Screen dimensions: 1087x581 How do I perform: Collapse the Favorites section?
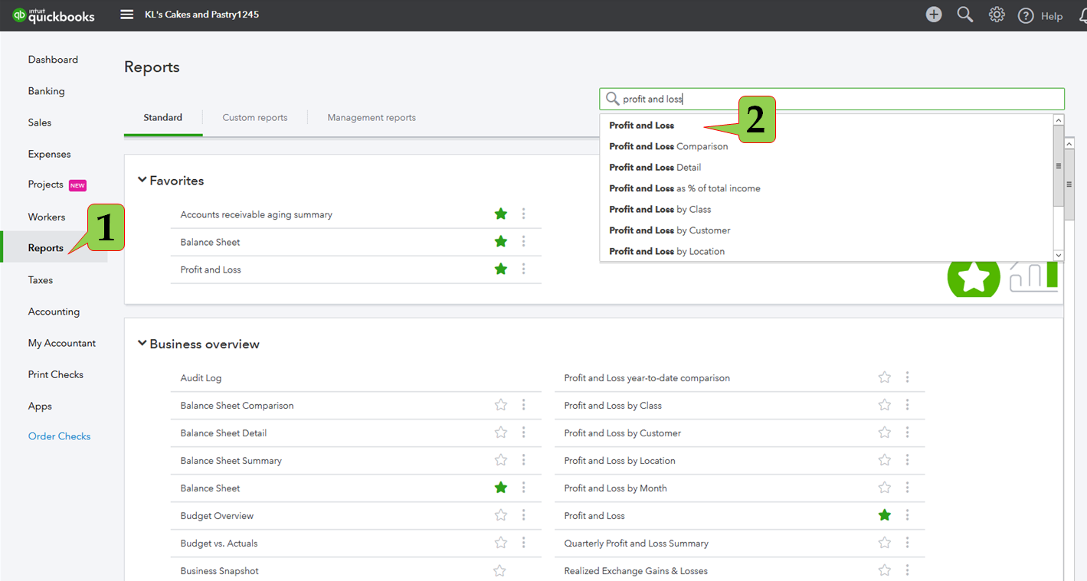[x=142, y=180]
